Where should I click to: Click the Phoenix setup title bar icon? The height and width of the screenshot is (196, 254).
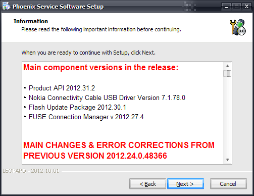[6, 7]
